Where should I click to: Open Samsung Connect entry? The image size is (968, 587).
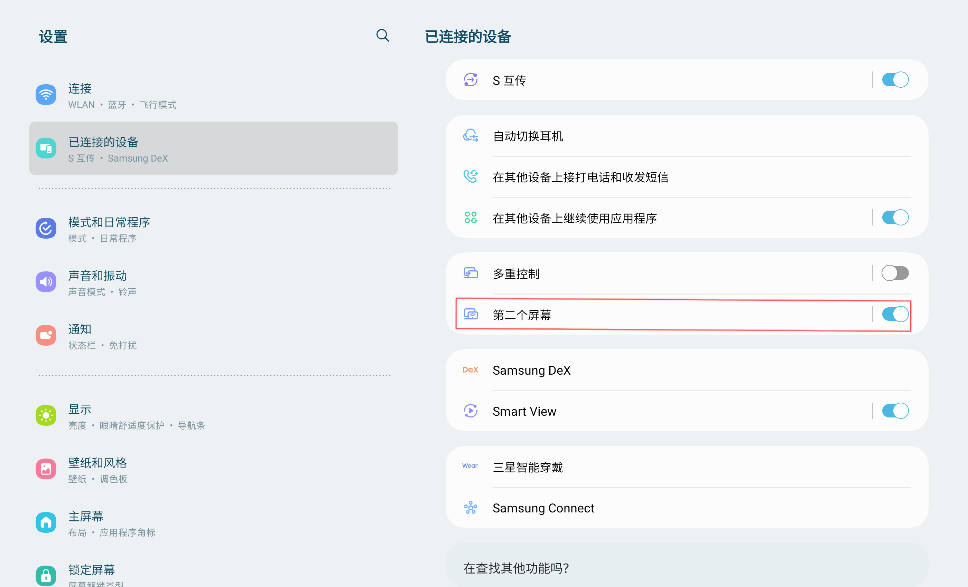543,508
